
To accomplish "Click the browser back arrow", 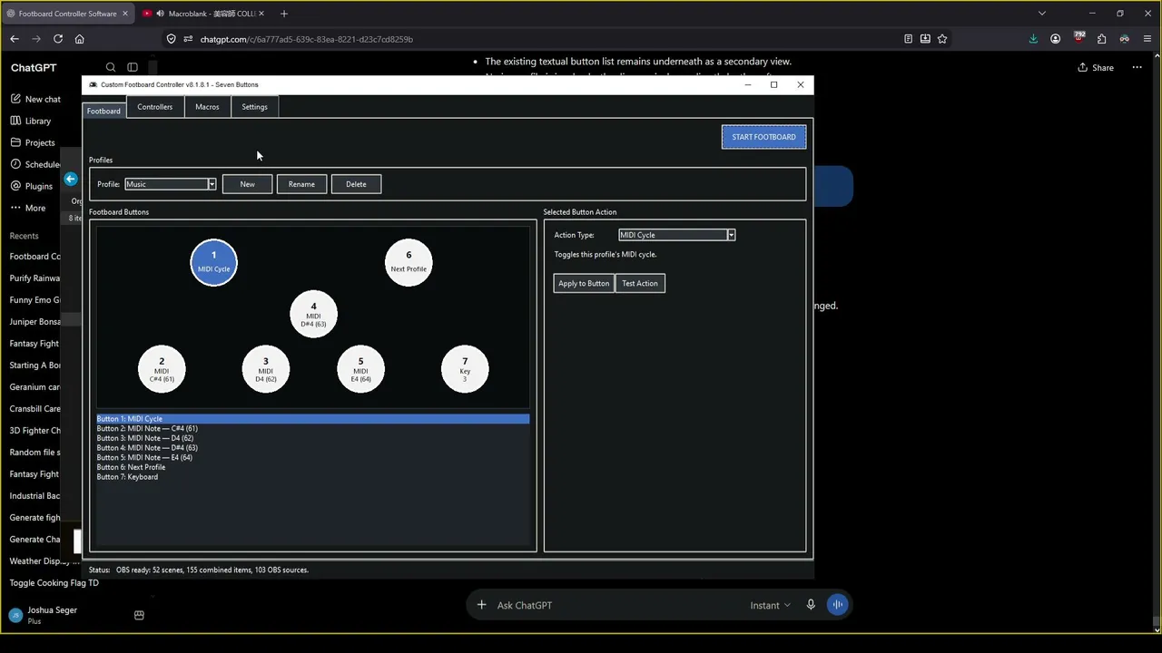I will (15, 39).
